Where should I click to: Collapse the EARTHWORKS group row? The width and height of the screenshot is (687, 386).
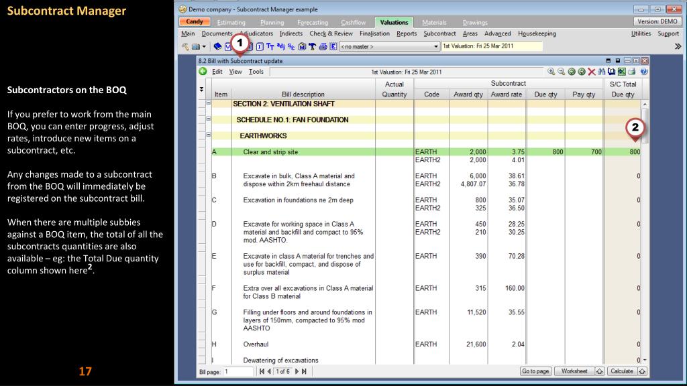(x=209, y=134)
